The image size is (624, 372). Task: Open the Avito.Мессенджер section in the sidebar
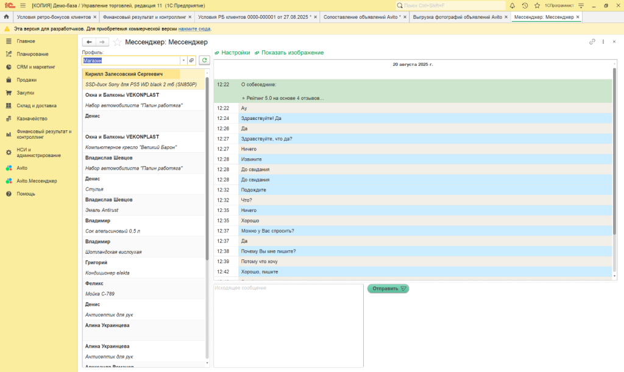37,181
